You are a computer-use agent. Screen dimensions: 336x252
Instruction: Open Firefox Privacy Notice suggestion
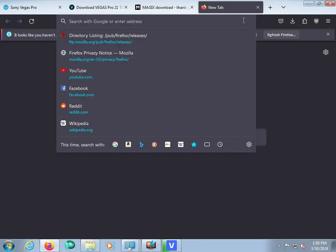click(156, 56)
